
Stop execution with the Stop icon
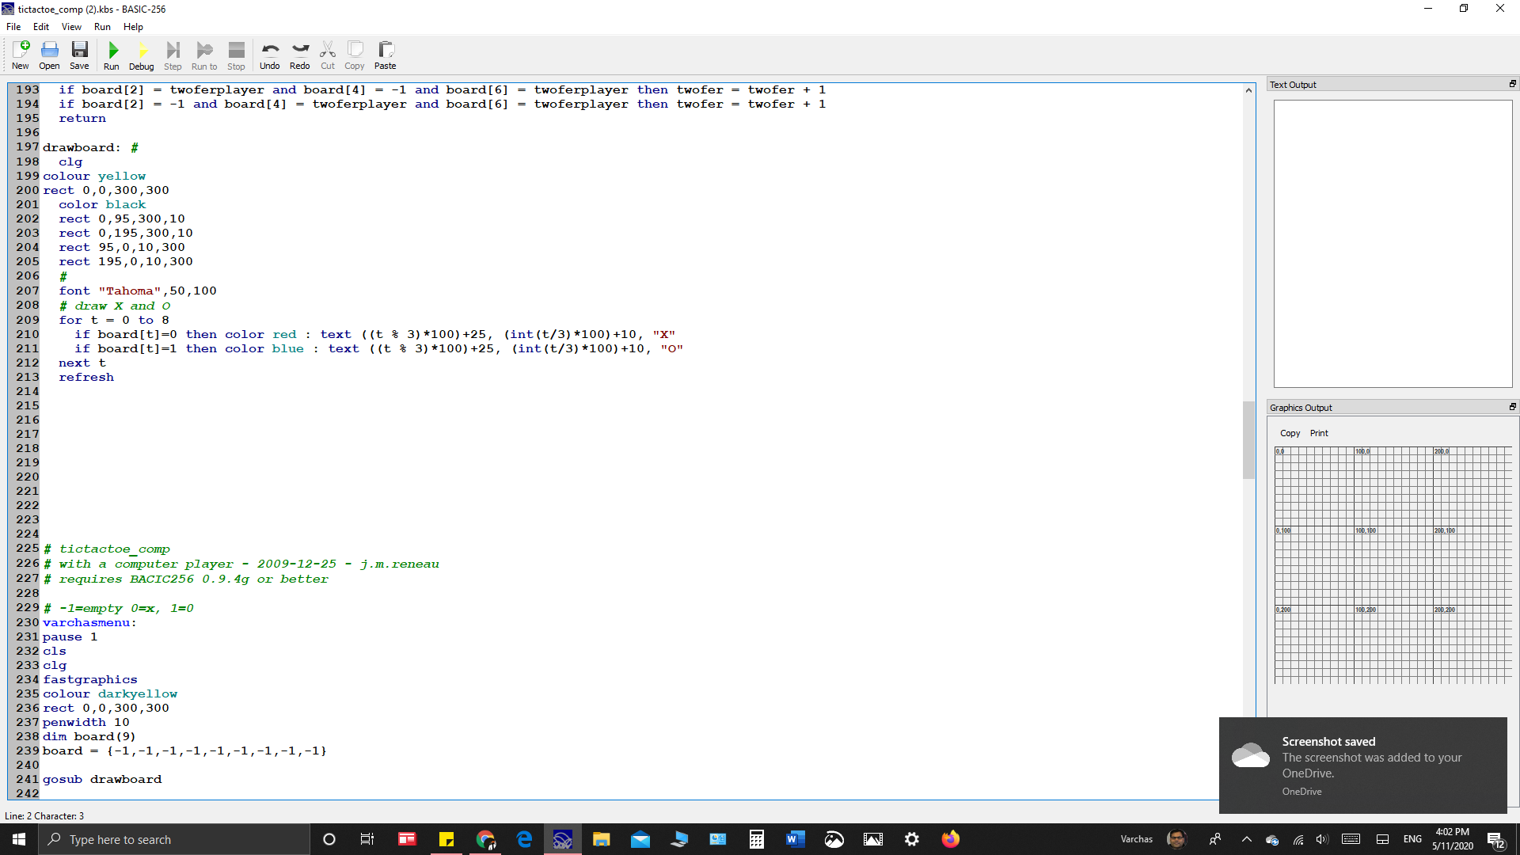click(x=236, y=55)
